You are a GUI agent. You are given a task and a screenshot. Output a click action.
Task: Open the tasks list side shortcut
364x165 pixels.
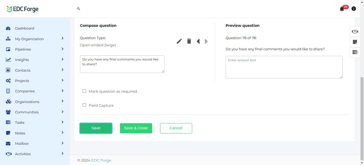point(355,52)
